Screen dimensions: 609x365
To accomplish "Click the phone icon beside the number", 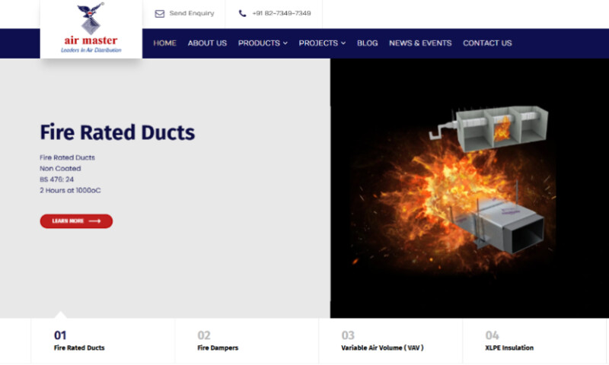I will [242, 14].
